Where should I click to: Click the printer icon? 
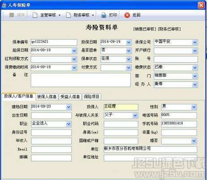(103, 15)
